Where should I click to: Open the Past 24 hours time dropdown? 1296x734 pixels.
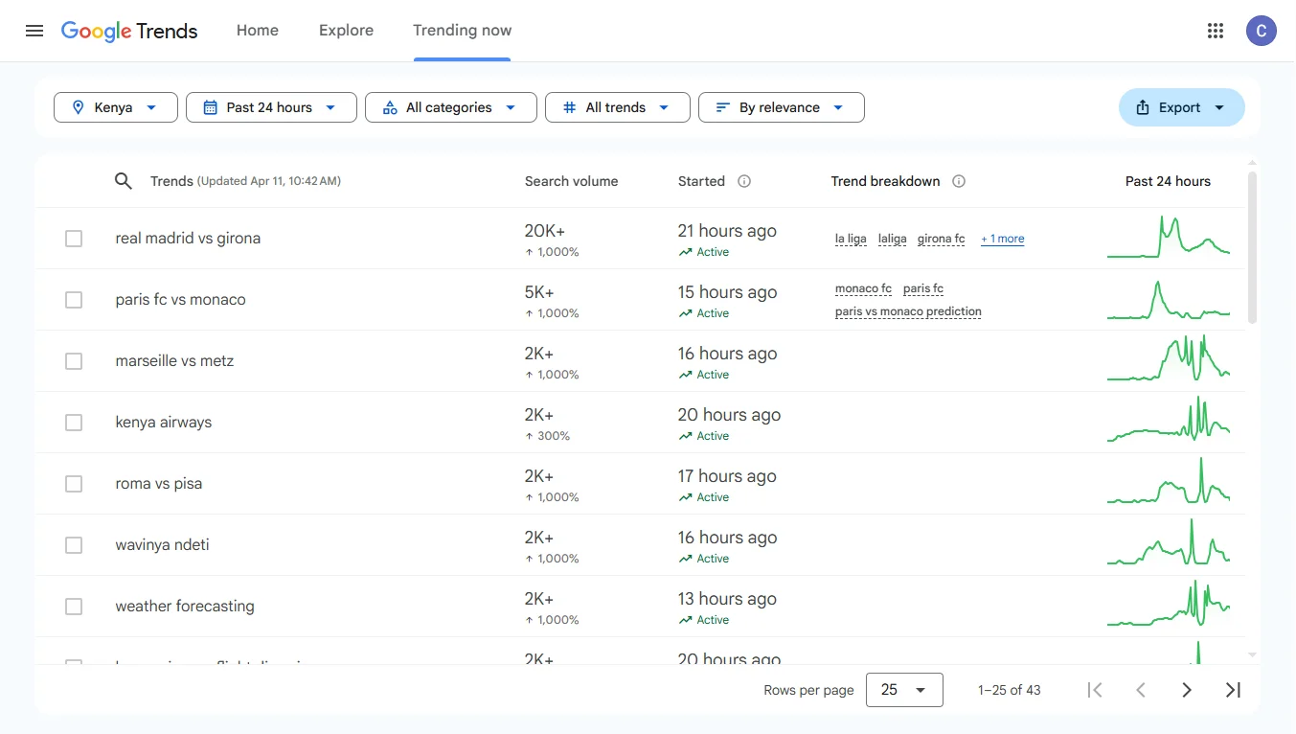click(x=271, y=107)
